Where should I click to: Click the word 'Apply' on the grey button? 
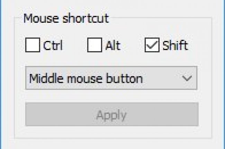point(111,115)
